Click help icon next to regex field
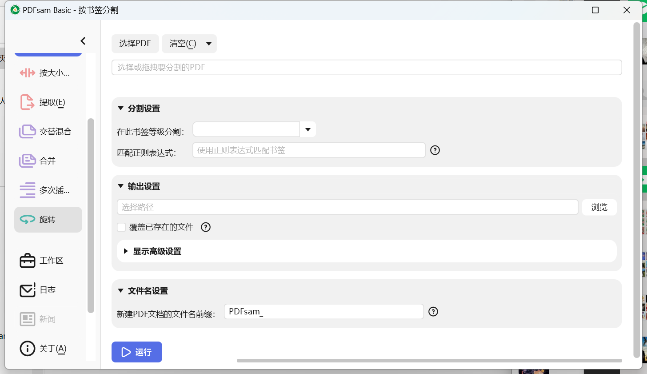 (435, 150)
